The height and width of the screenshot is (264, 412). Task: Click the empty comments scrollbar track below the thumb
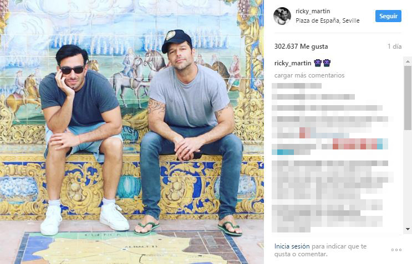pos(408,178)
